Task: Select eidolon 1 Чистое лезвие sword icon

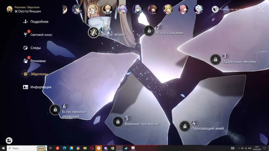Action: 94,32
